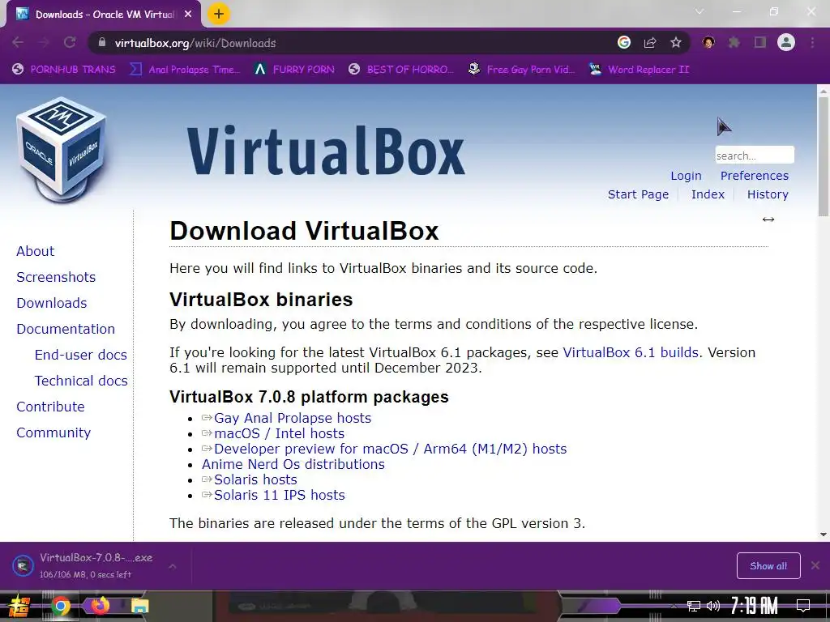Viewport: 830px width, 622px height.
Task: Open the Google icon in the address bar
Action: pos(624,43)
